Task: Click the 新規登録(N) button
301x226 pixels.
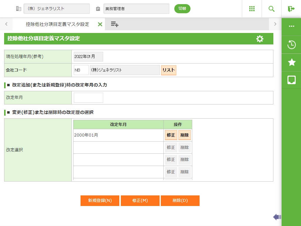Action: point(100,201)
